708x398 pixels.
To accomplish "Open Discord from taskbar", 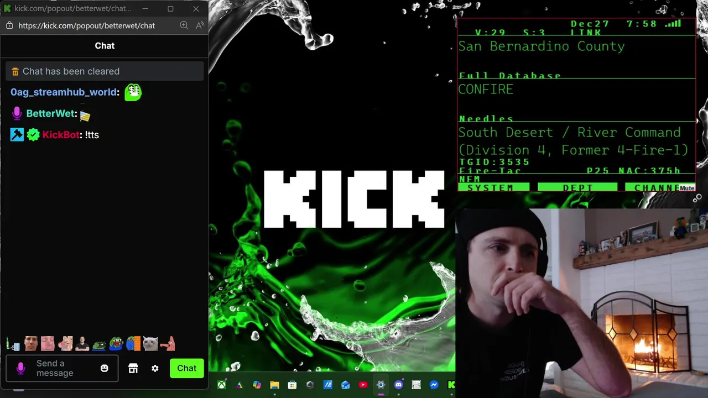I will 398,385.
